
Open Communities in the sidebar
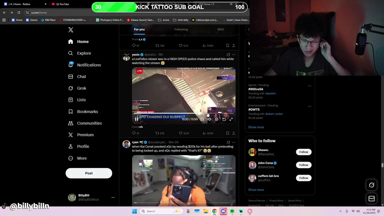pos(85,123)
